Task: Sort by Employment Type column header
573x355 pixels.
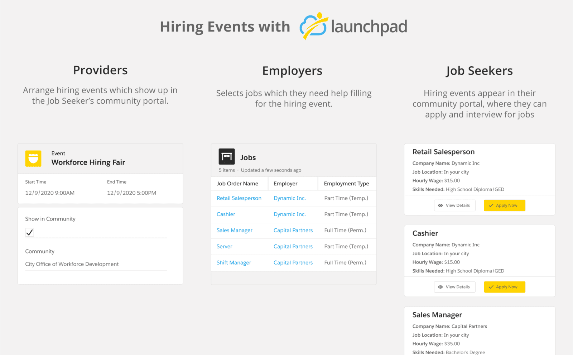Action: (x=346, y=184)
